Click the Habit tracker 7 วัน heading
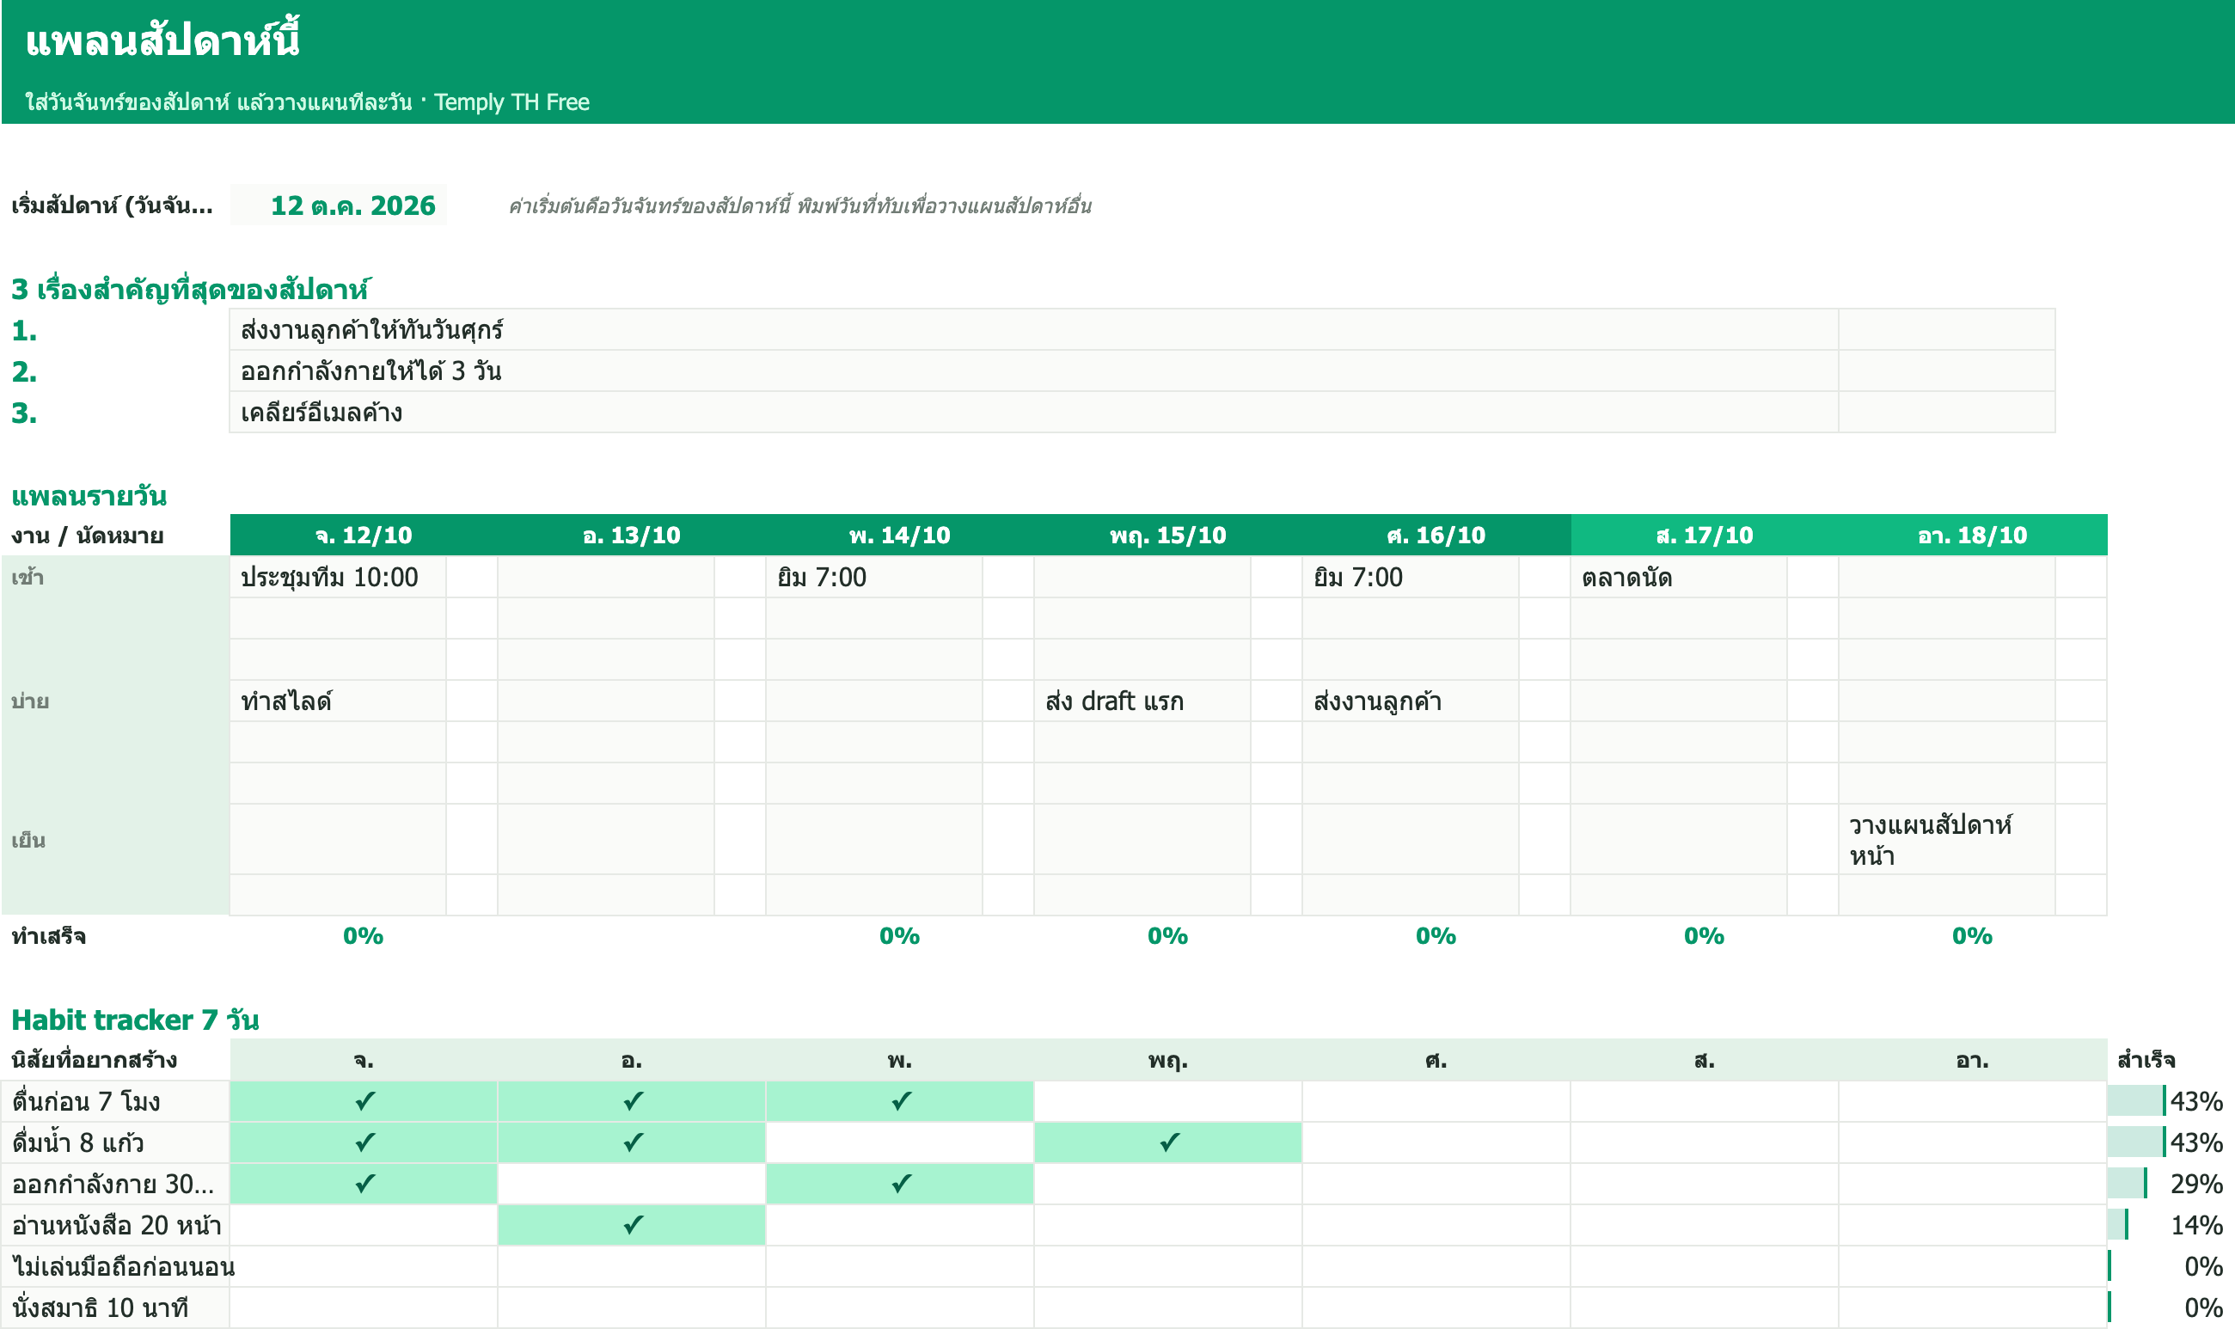Viewport: 2235px width, 1329px height. click(135, 1020)
